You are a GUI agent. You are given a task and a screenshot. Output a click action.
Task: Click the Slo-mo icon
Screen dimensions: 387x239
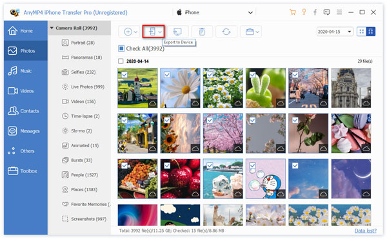click(65, 130)
